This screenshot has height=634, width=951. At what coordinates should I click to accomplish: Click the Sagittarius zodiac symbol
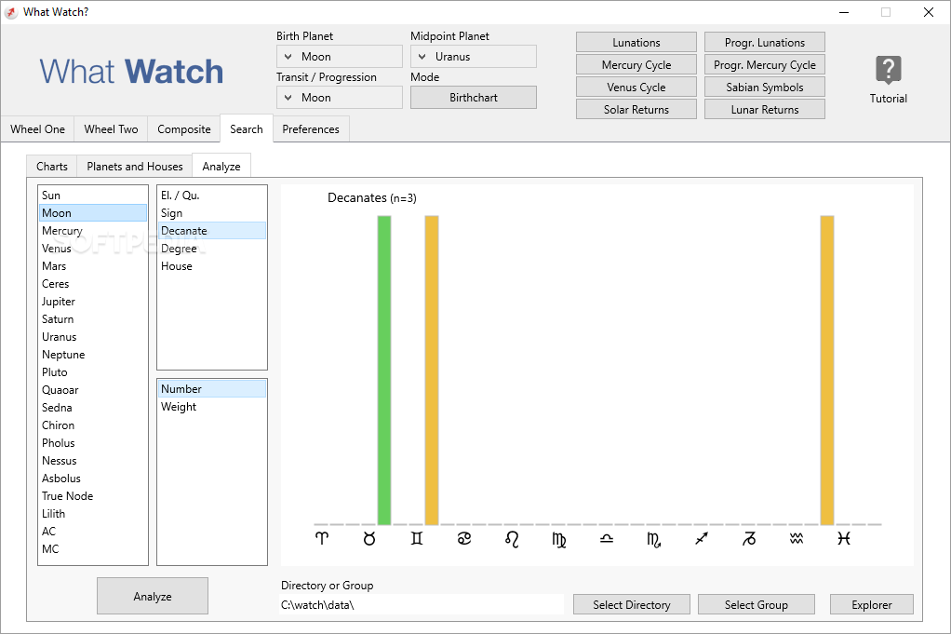[701, 538]
